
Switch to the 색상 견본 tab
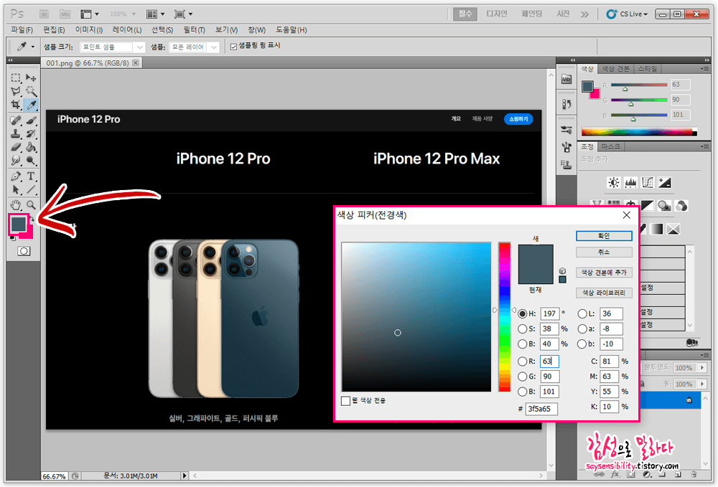[615, 69]
